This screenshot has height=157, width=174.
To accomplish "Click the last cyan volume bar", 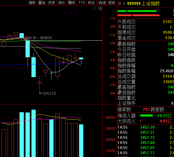I will [81, 140].
